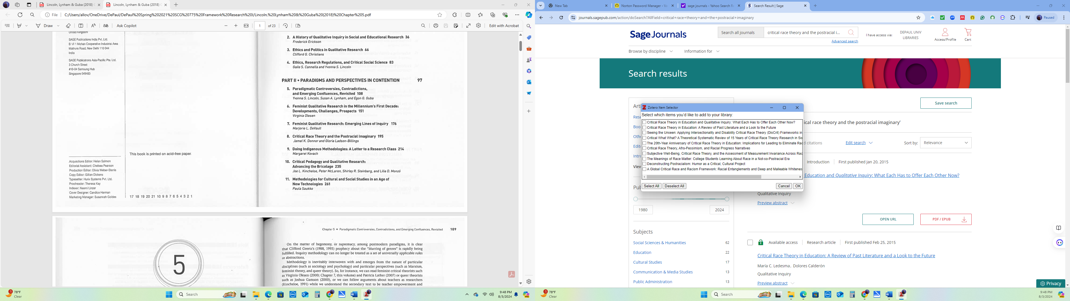The height and width of the screenshot is (301, 1070).
Task: Activate the Read aloud icon in PDF viewer
Action: point(93,26)
